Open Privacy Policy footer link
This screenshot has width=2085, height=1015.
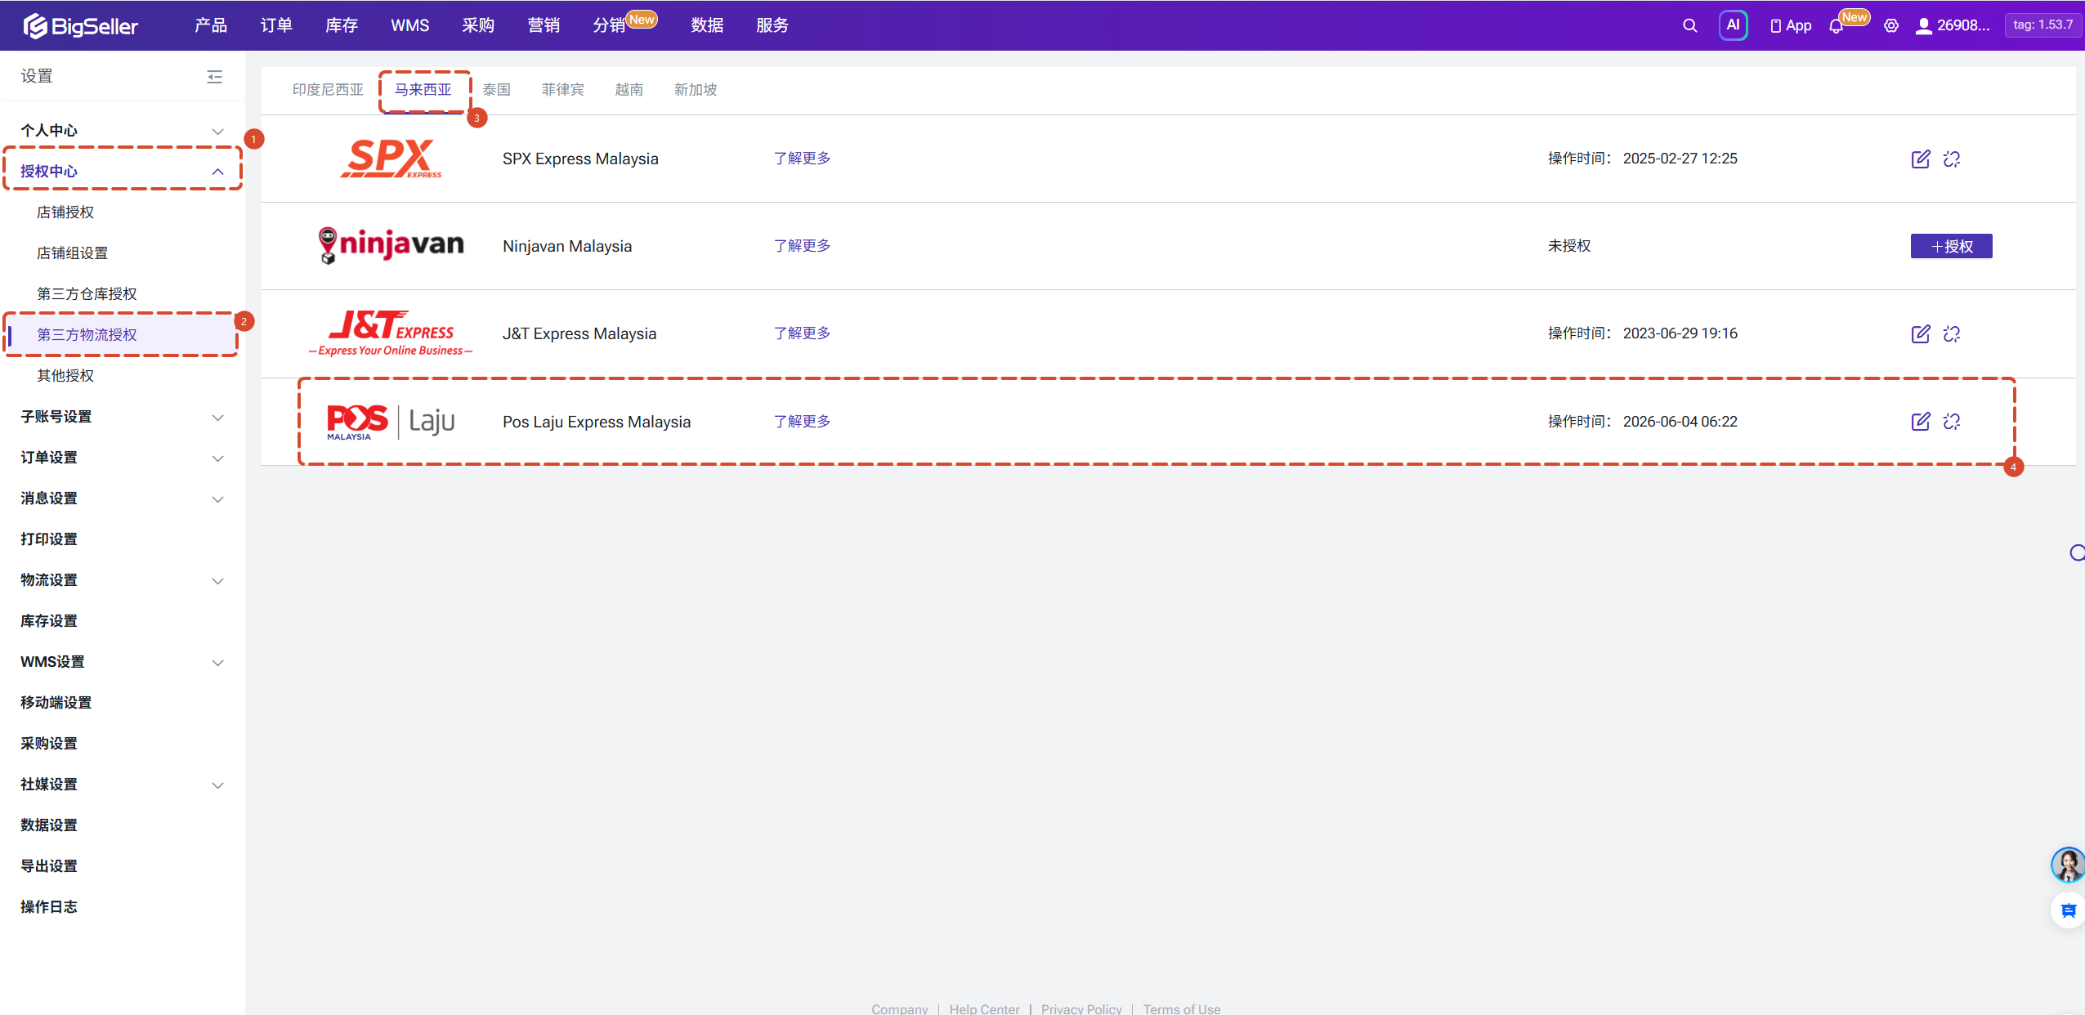click(x=1081, y=1008)
